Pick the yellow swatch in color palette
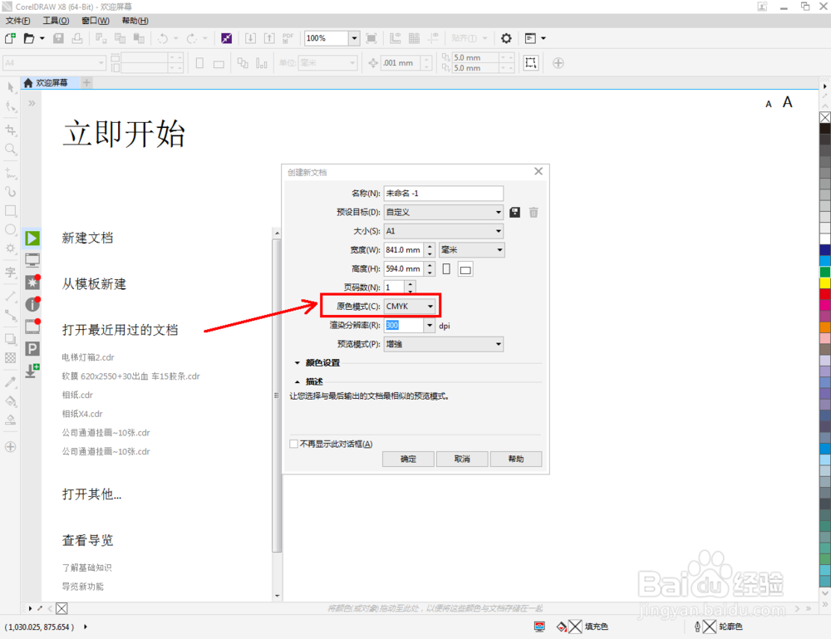831x639 pixels. tap(825, 283)
